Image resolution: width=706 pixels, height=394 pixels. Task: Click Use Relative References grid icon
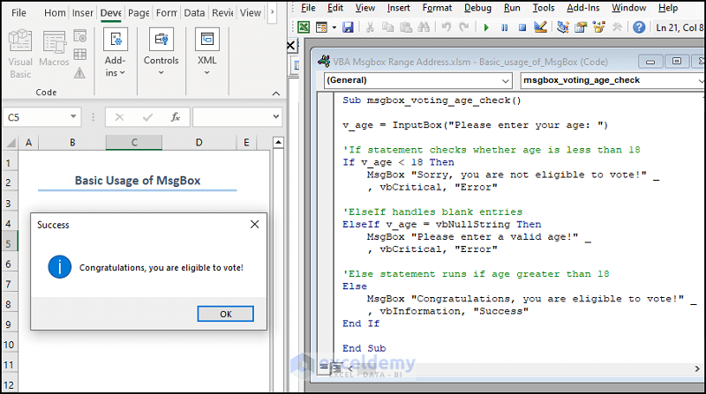80,55
